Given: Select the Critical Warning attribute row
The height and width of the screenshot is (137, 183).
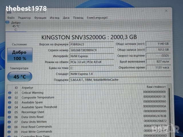Looking at the screenshot, I should tap(87, 92).
